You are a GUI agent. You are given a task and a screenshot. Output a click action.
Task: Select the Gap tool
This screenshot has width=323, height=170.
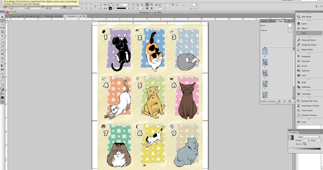coord(2,28)
